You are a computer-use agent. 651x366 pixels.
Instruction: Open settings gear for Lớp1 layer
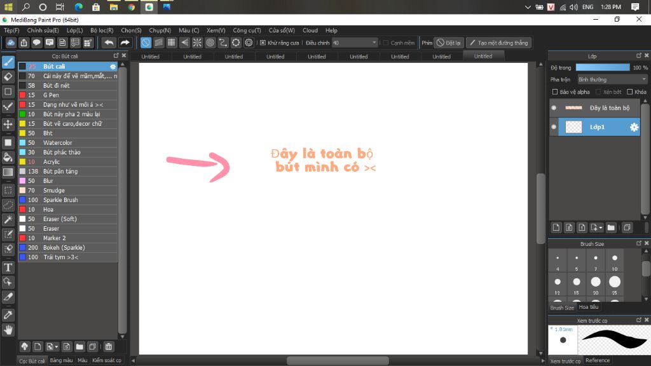634,127
